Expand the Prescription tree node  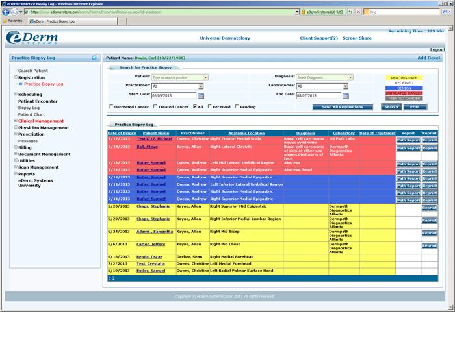coord(16,134)
